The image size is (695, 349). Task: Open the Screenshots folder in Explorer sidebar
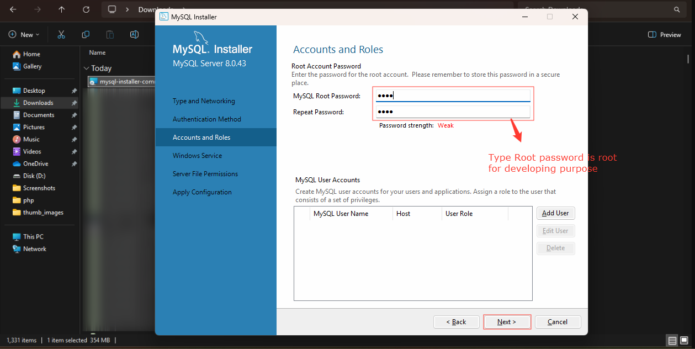[x=39, y=188]
